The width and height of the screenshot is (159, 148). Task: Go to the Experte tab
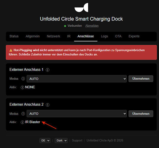coord(134,36)
